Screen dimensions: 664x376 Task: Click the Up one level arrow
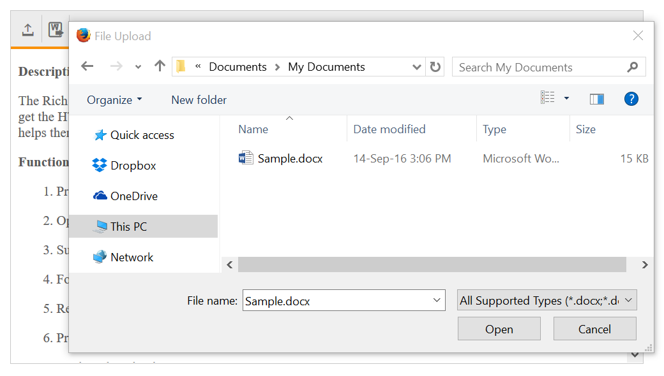point(160,67)
